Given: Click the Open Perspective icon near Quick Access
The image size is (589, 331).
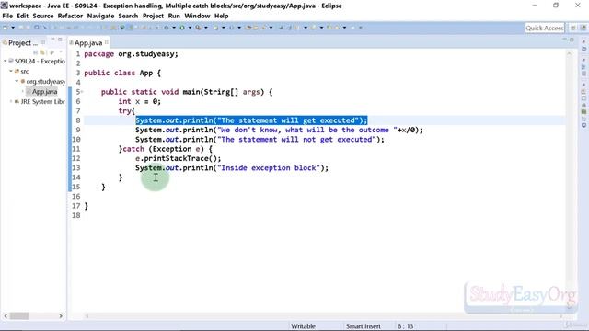Looking at the screenshot, I should pos(573,28).
